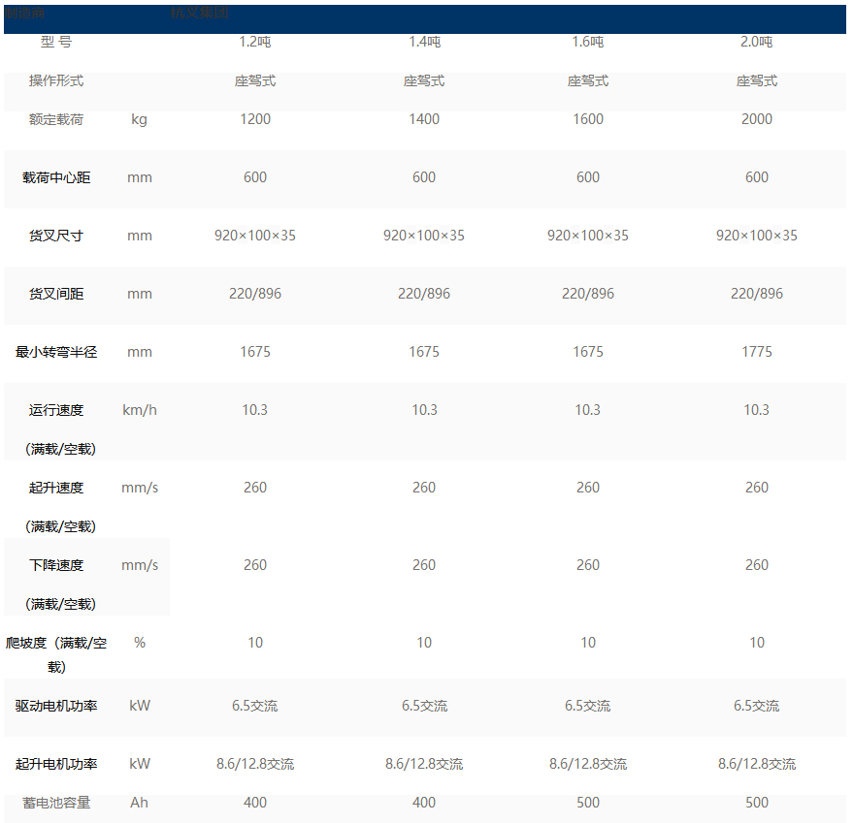Click the 爬坡度 row label
The height and width of the screenshot is (823, 854).
click(56, 655)
